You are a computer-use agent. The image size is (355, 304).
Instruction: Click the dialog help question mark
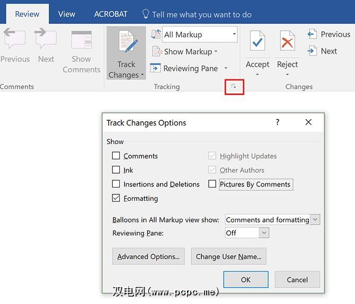coord(278,122)
